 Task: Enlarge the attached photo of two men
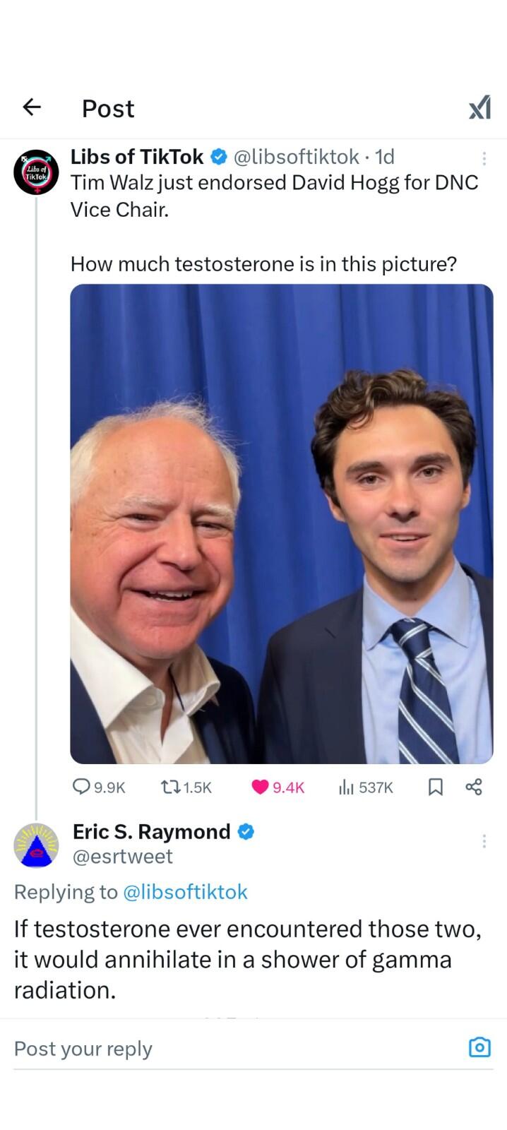[x=281, y=523]
